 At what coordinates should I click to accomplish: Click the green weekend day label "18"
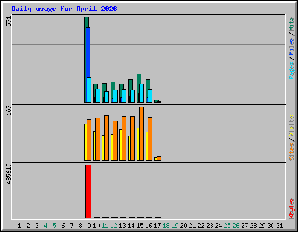tap(166, 226)
